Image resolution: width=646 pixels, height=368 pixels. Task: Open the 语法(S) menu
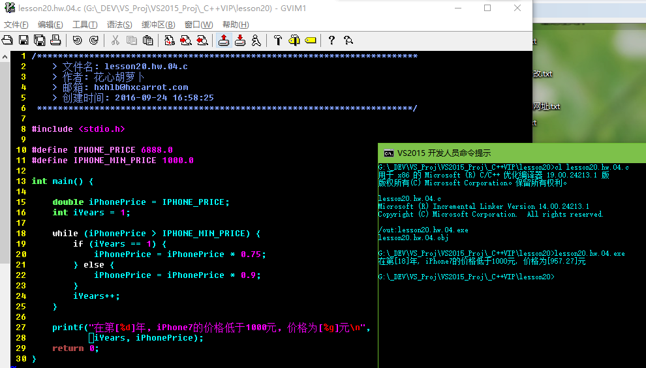(x=119, y=25)
